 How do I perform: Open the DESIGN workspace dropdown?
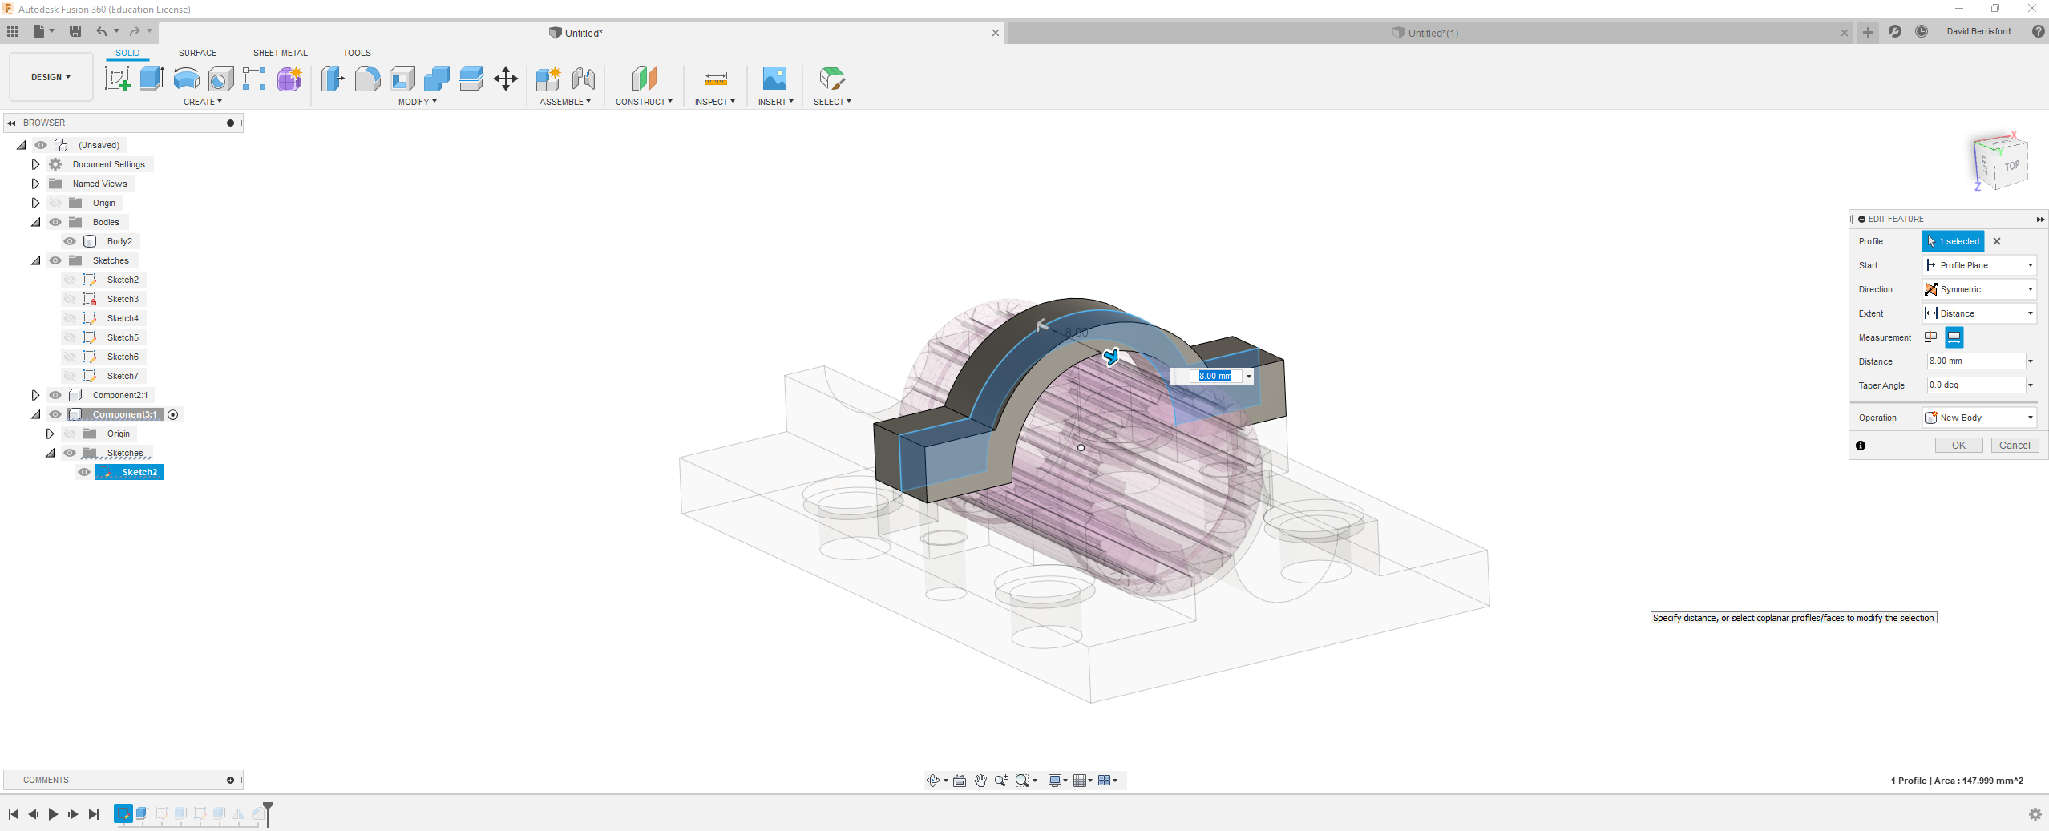[x=51, y=77]
